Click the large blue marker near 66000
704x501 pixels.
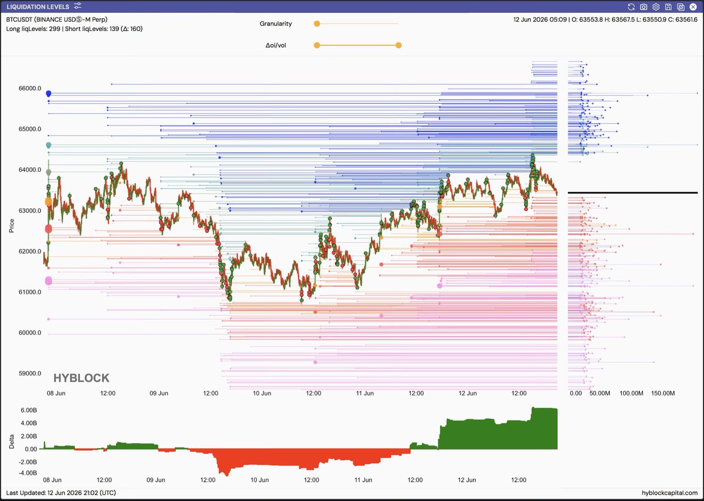pyautogui.click(x=49, y=93)
